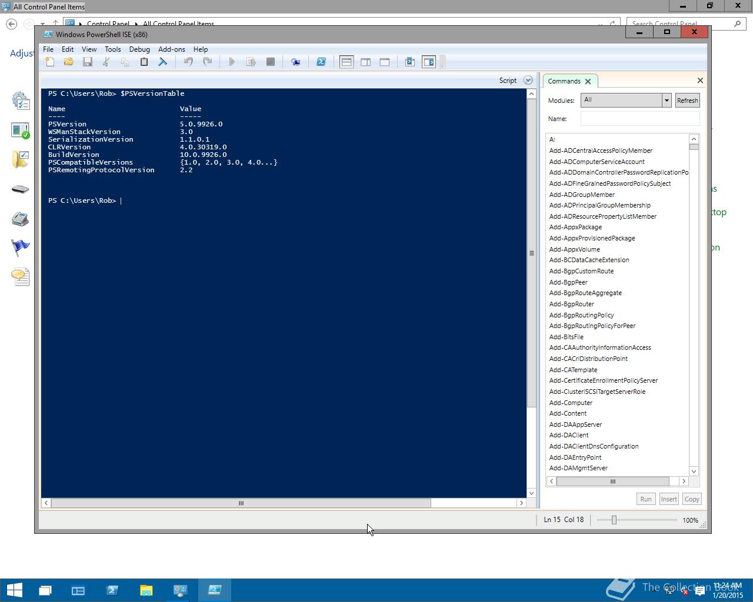Open the File menu

(x=48, y=49)
